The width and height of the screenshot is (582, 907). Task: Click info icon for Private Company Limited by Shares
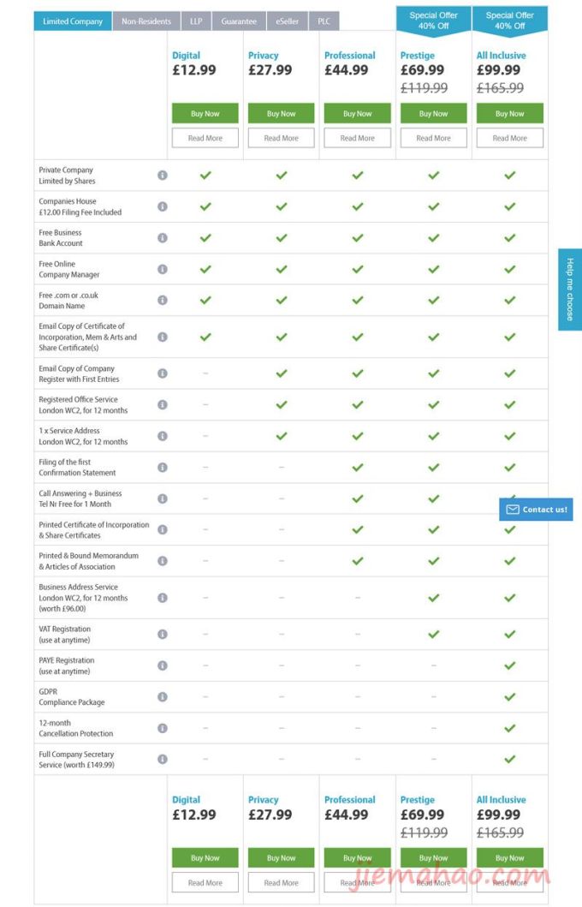[x=163, y=176]
